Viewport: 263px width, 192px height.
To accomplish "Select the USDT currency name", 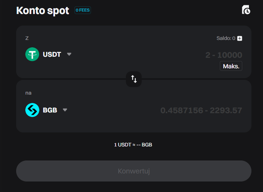I will 52,55.
